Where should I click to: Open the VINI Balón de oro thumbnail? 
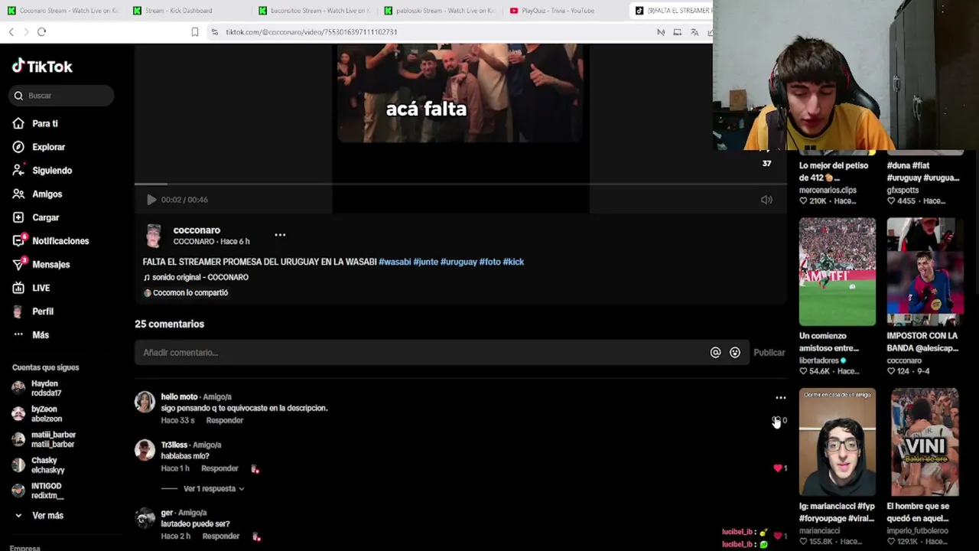[x=924, y=442]
